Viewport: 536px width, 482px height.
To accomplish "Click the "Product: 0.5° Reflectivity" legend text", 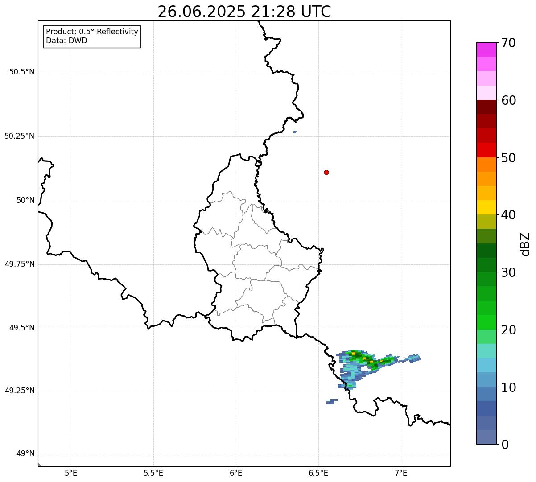I will pos(92,32).
